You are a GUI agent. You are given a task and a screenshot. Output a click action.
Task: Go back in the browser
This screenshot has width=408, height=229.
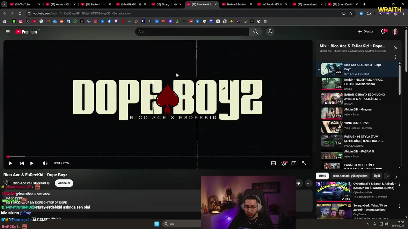click(x=4, y=13)
